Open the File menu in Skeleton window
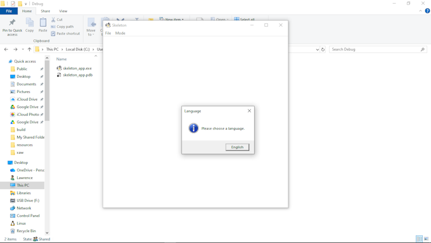 (108, 34)
